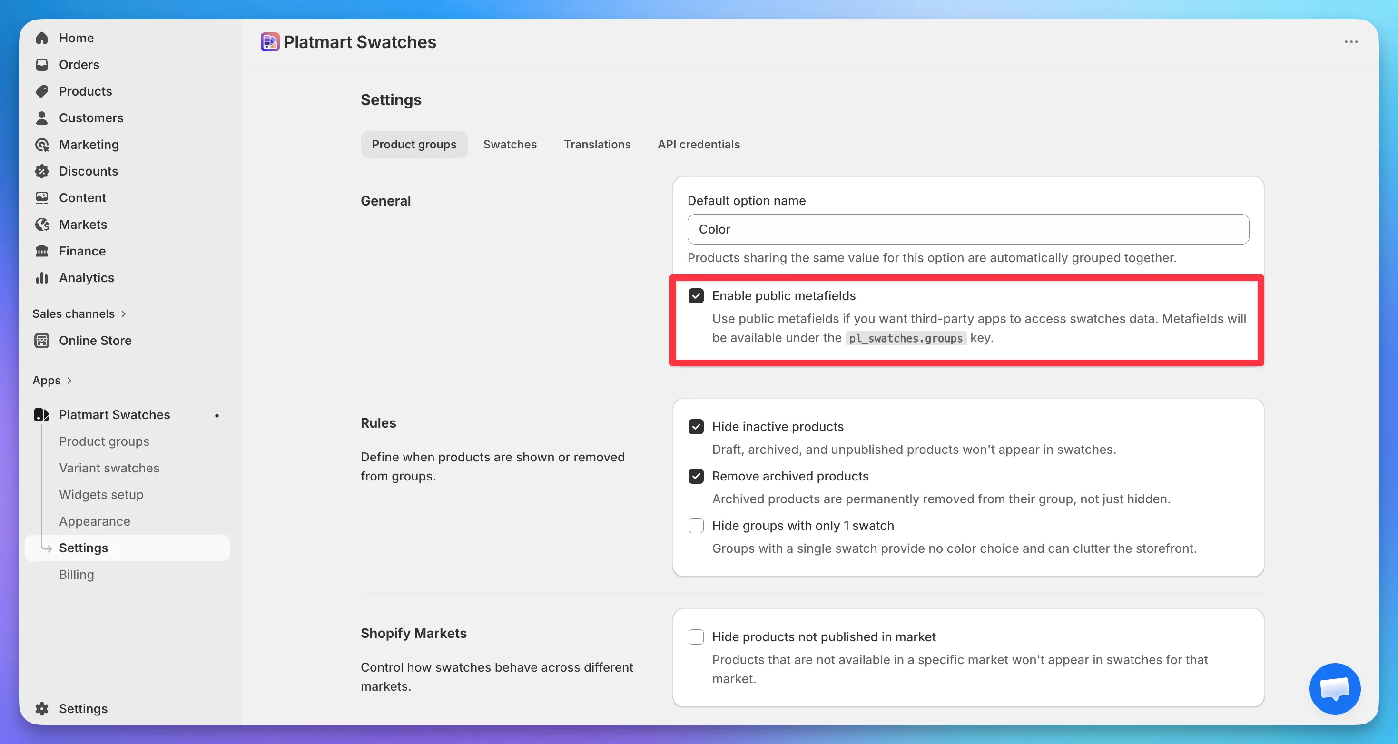This screenshot has width=1398, height=744.
Task: Open admin Settings at sidebar bottom
Action: coord(84,708)
